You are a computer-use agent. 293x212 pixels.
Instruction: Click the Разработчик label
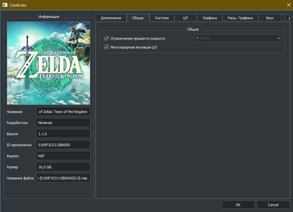click(17, 123)
